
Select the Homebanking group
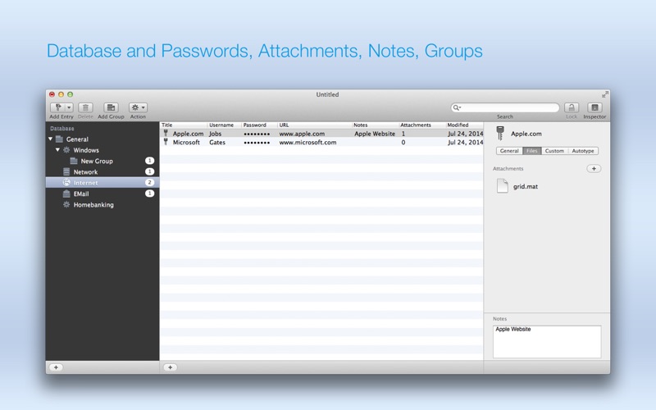pos(102,204)
